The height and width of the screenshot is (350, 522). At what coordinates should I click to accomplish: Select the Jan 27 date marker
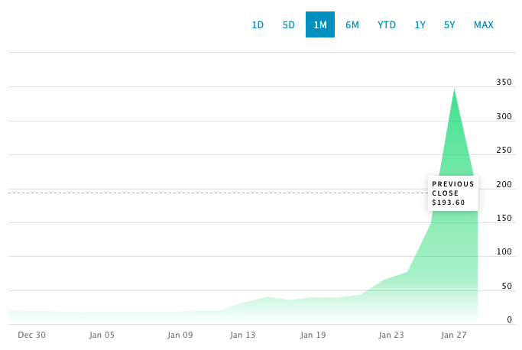(x=453, y=335)
